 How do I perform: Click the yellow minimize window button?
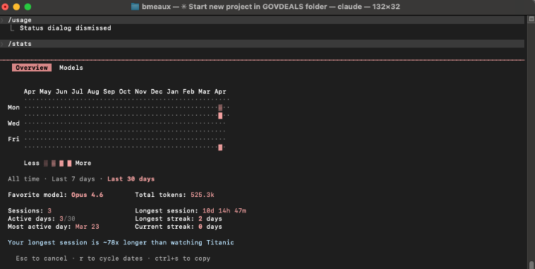pos(16,7)
